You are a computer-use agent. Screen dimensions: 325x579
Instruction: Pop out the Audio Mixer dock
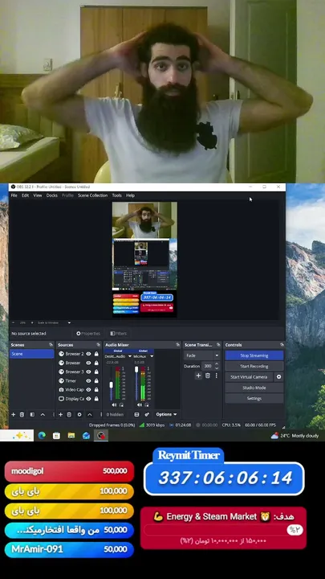click(x=178, y=344)
